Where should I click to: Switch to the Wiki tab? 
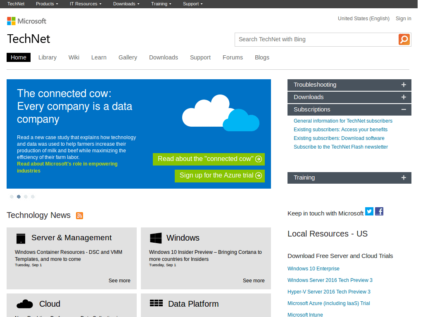[x=74, y=57]
